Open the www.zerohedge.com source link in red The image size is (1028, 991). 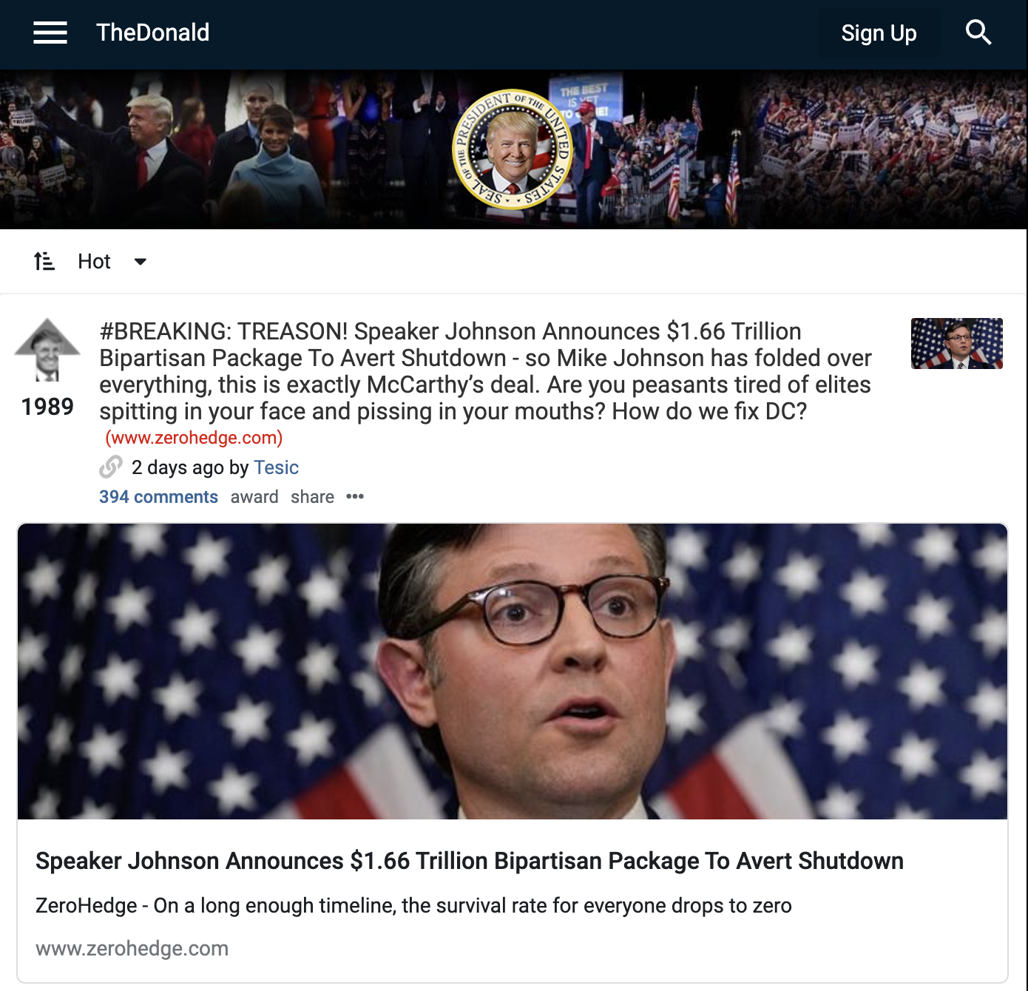[194, 438]
